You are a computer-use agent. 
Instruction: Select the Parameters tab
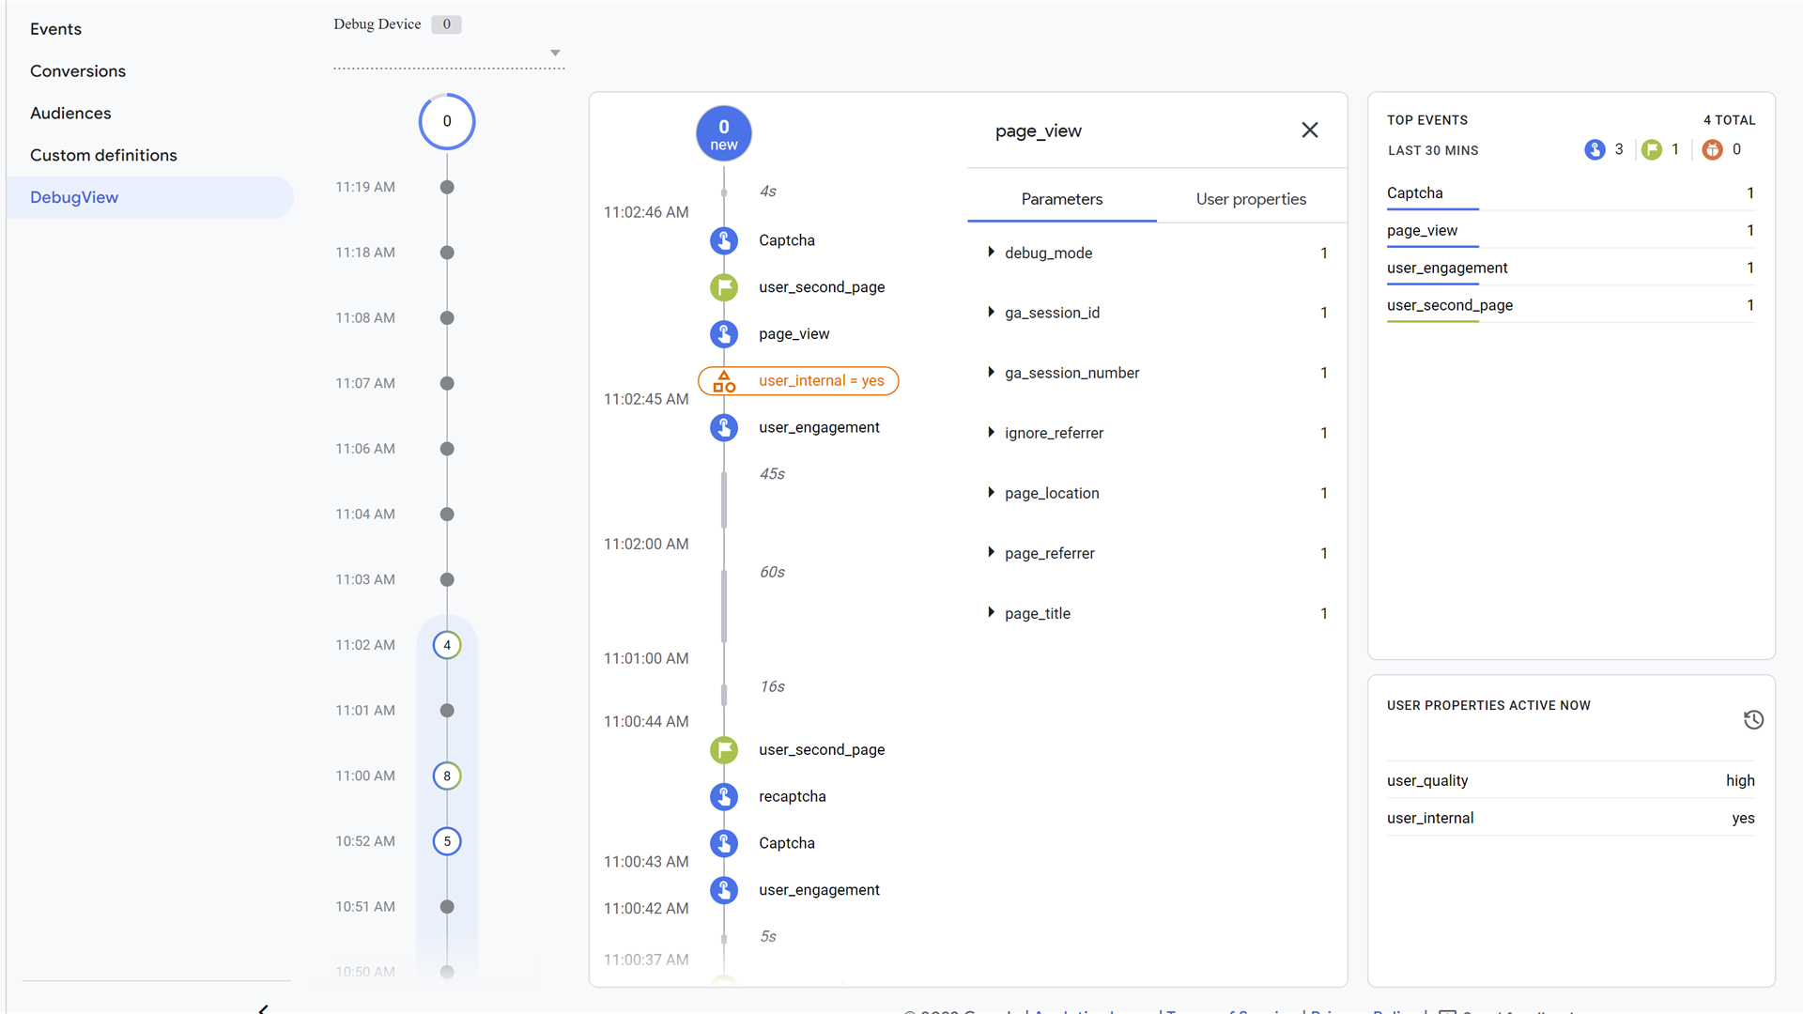tap(1061, 199)
